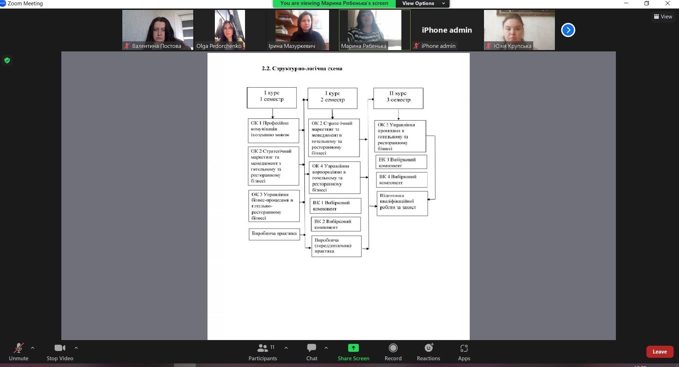Leave the meeting
This screenshot has width=679, height=367.
coord(659,352)
